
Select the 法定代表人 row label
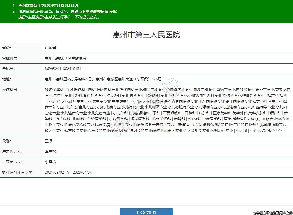(x=12, y=151)
